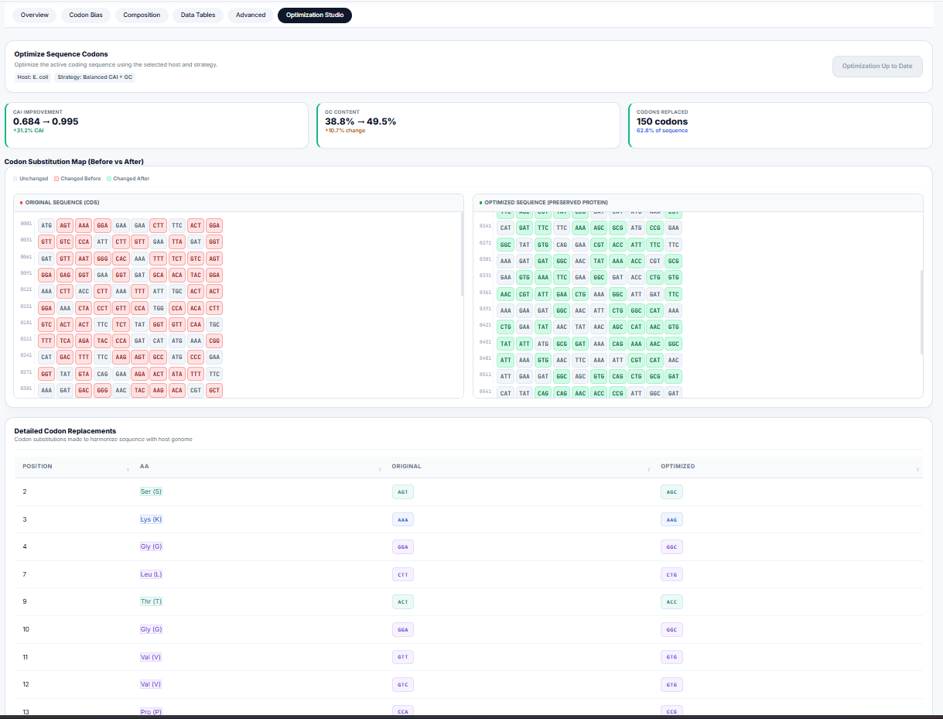The image size is (943, 719).
Task: Click the optimized sequence panel scrollbar
Action: click(921, 312)
